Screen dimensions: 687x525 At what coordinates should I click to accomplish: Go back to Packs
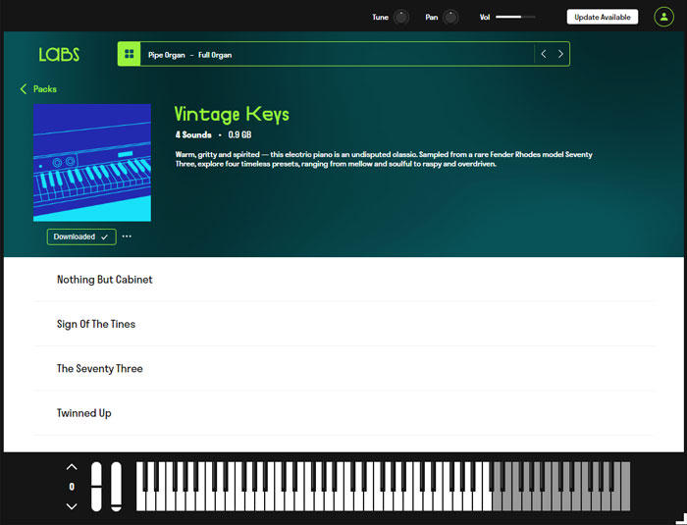point(38,89)
